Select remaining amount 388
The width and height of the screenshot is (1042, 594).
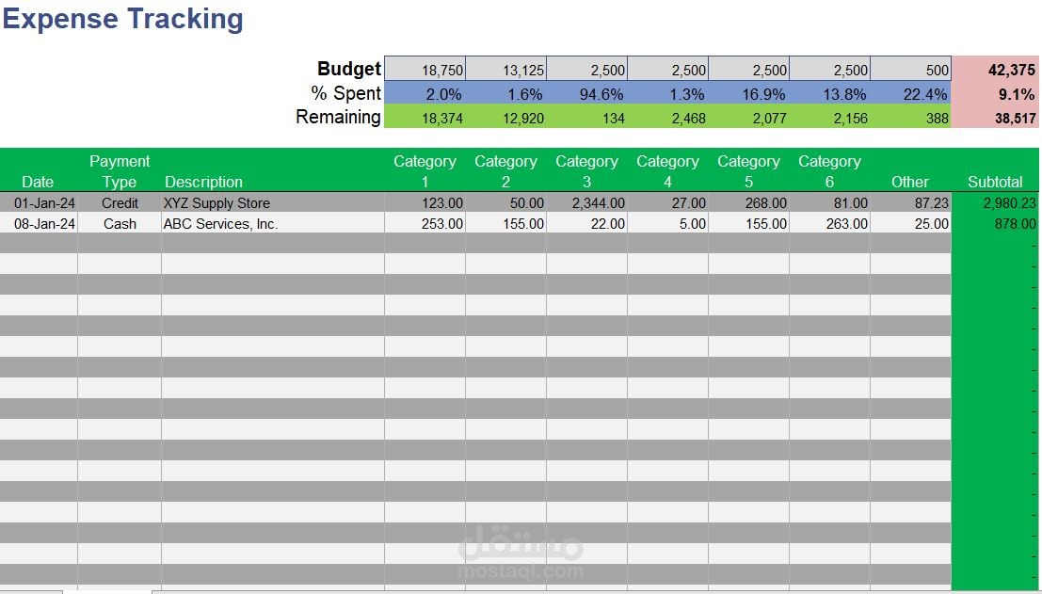[910, 117]
